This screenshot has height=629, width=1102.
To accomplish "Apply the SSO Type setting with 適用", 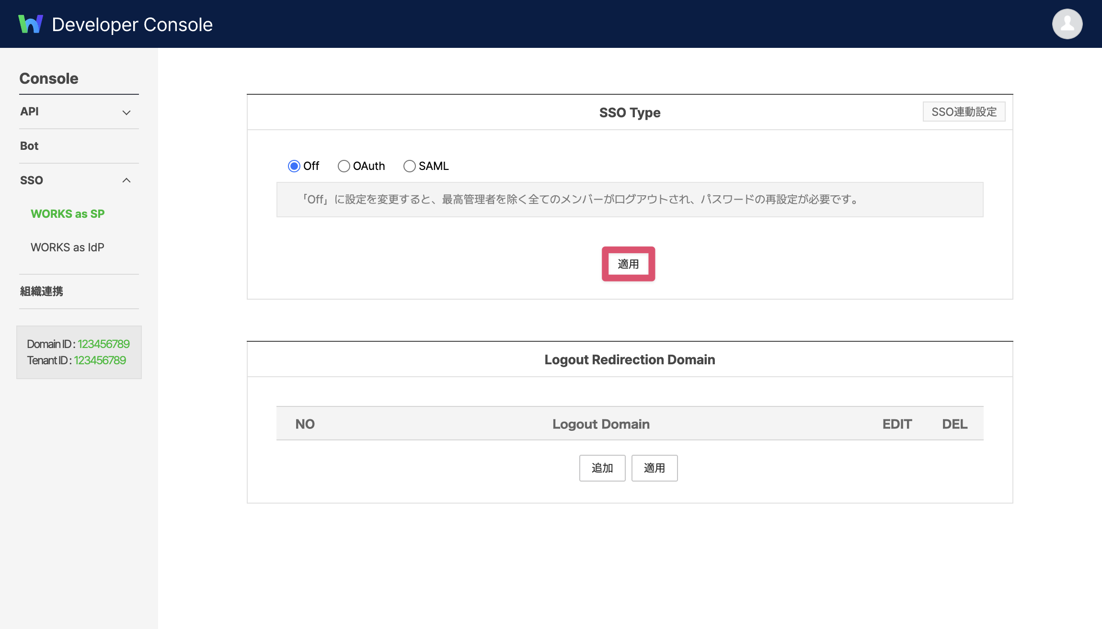I will (628, 264).
